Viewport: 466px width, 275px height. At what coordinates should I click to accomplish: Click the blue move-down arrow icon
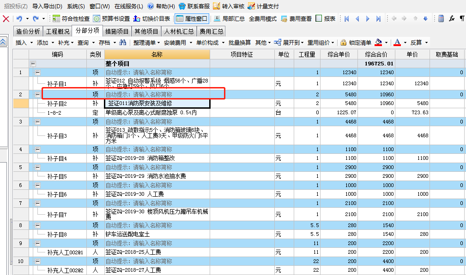click(425, 19)
